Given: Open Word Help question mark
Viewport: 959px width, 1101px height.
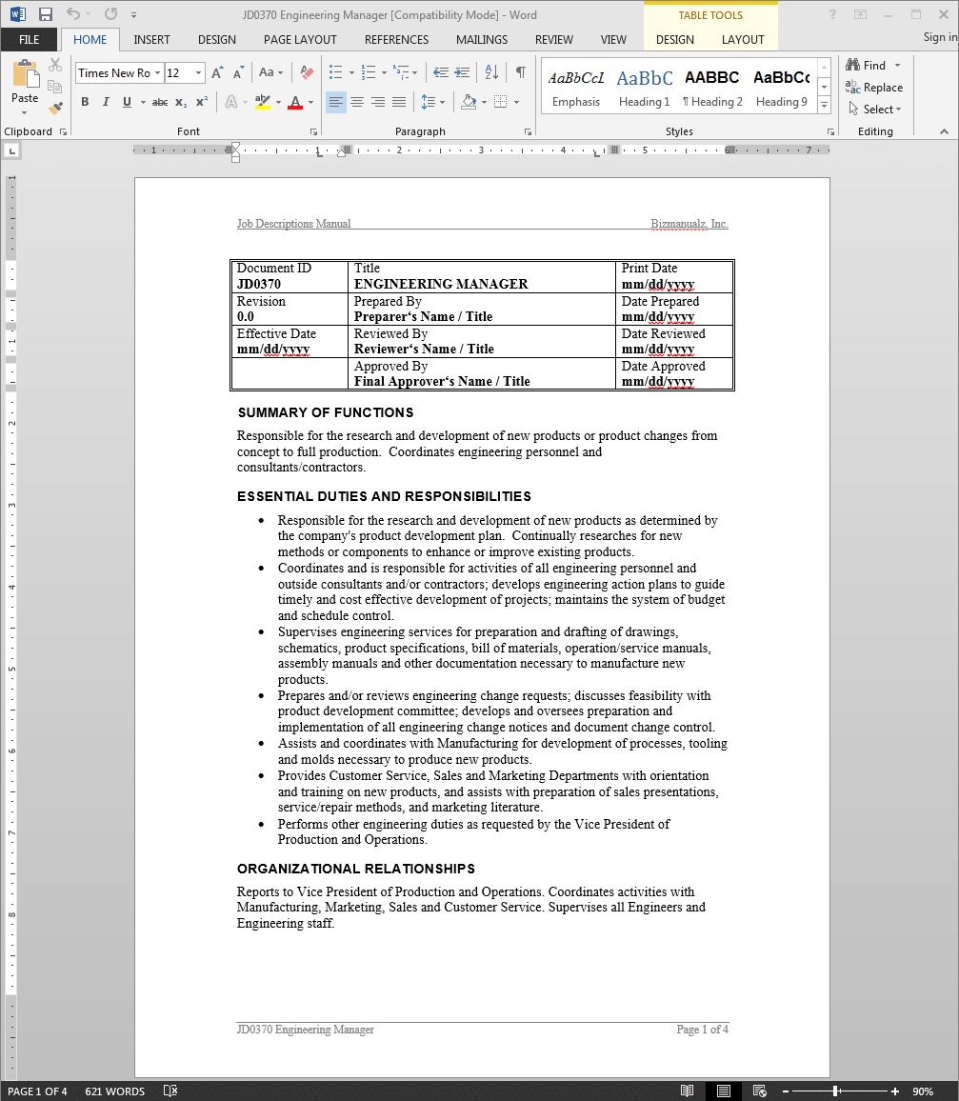Looking at the screenshot, I should 832,14.
